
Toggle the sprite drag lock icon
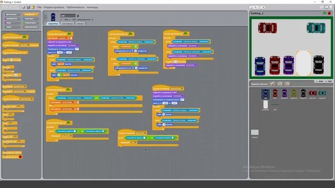[x=78, y=16]
